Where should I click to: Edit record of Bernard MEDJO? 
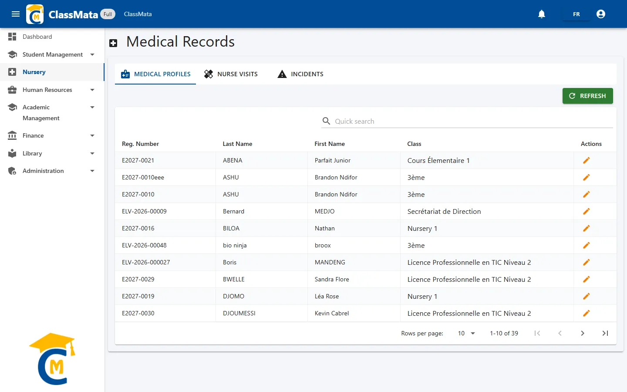(x=587, y=211)
